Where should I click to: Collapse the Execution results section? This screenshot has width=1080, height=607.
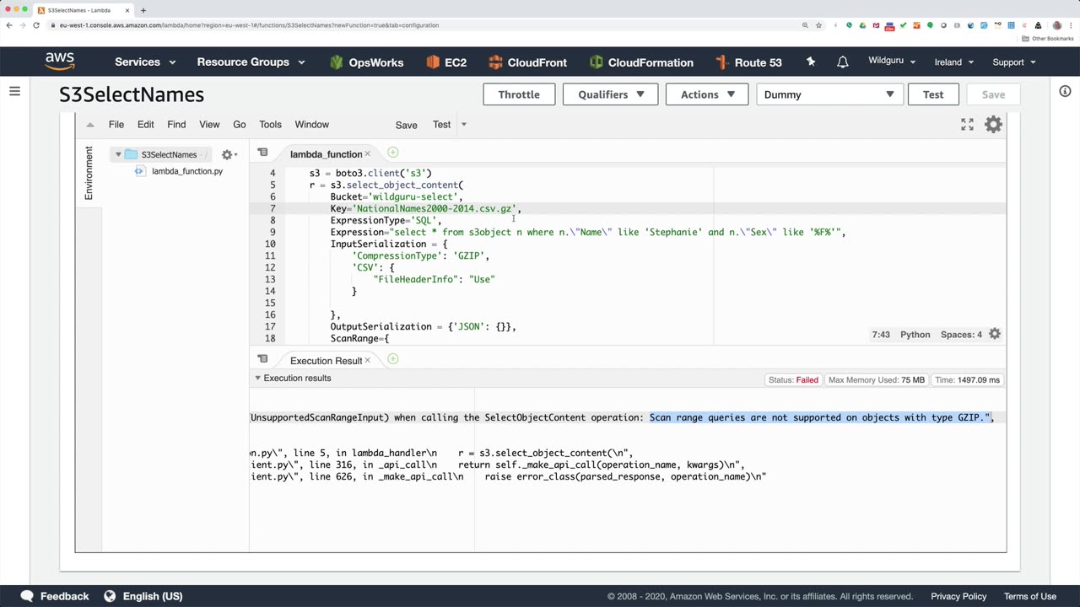(258, 379)
